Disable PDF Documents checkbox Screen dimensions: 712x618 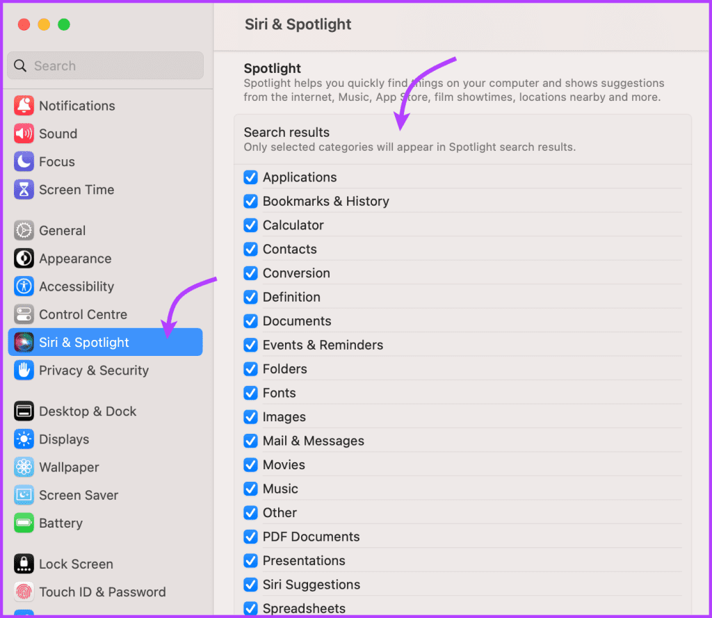(250, 537)
